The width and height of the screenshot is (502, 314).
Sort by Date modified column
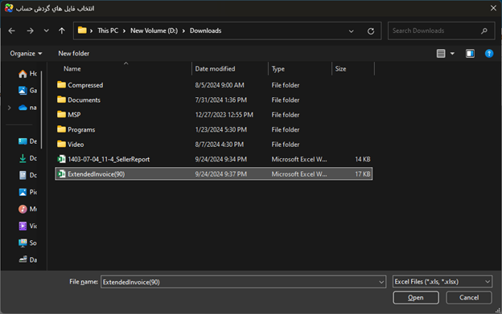215,69
